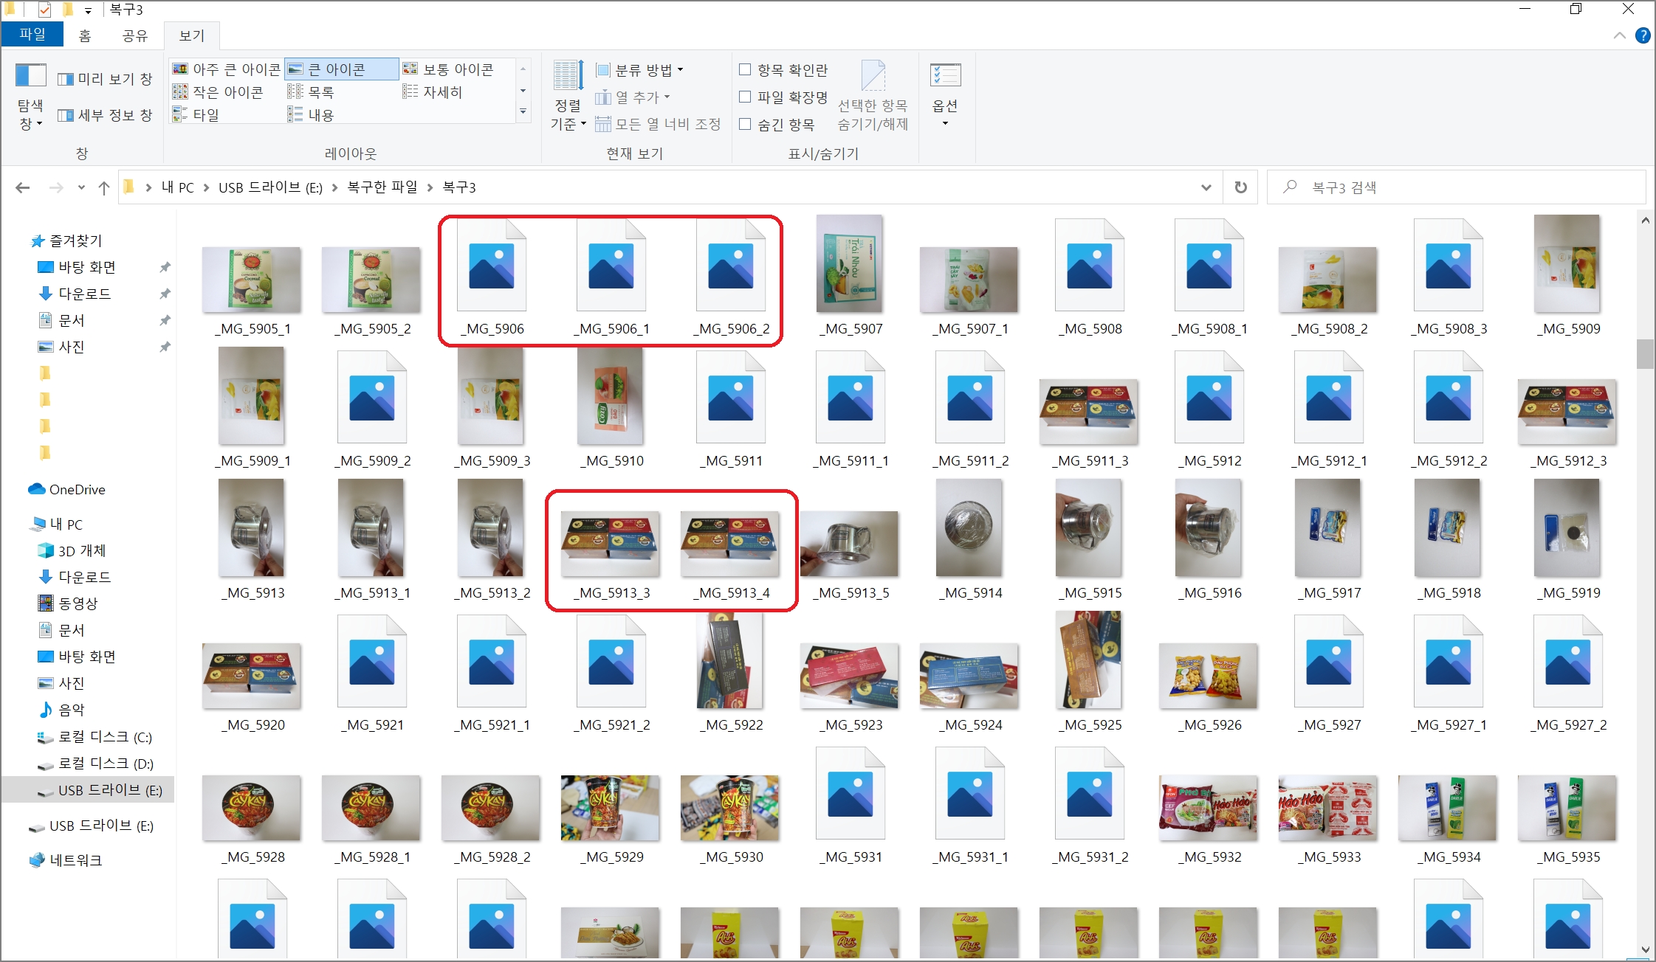Select OneDrive in the navigation tree
This screenshot has width=1656, height=962.
[x=77, y=490]
